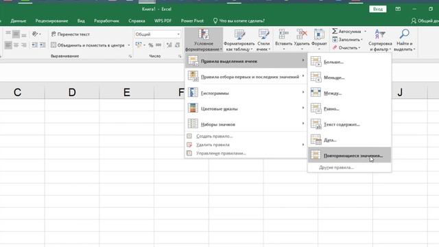Image resolution: width=439 pixels, height=247 pixels.
Task: Apply percent style (%) format
Action: coord(151,45)
